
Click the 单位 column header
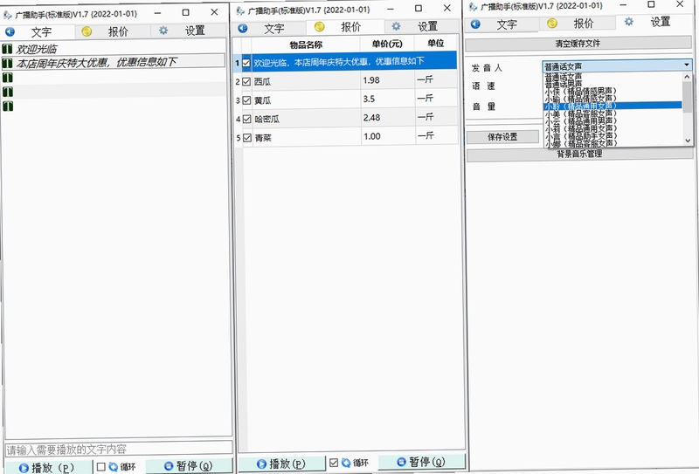coord(435,43)
